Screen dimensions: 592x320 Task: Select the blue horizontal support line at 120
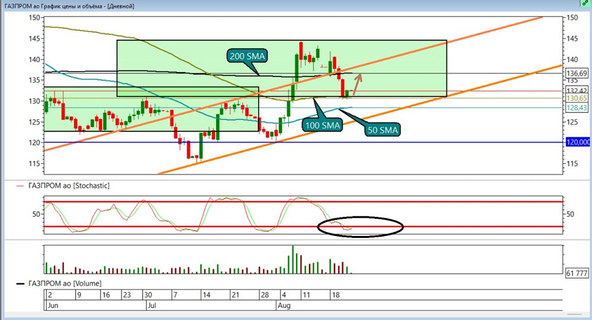coord(303,143)
